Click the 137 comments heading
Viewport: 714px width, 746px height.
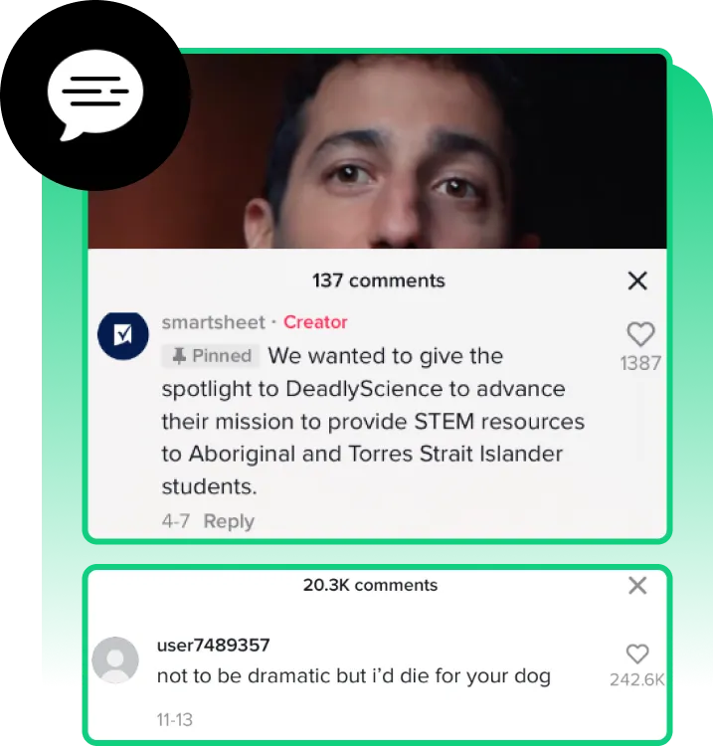coord(379,280)
